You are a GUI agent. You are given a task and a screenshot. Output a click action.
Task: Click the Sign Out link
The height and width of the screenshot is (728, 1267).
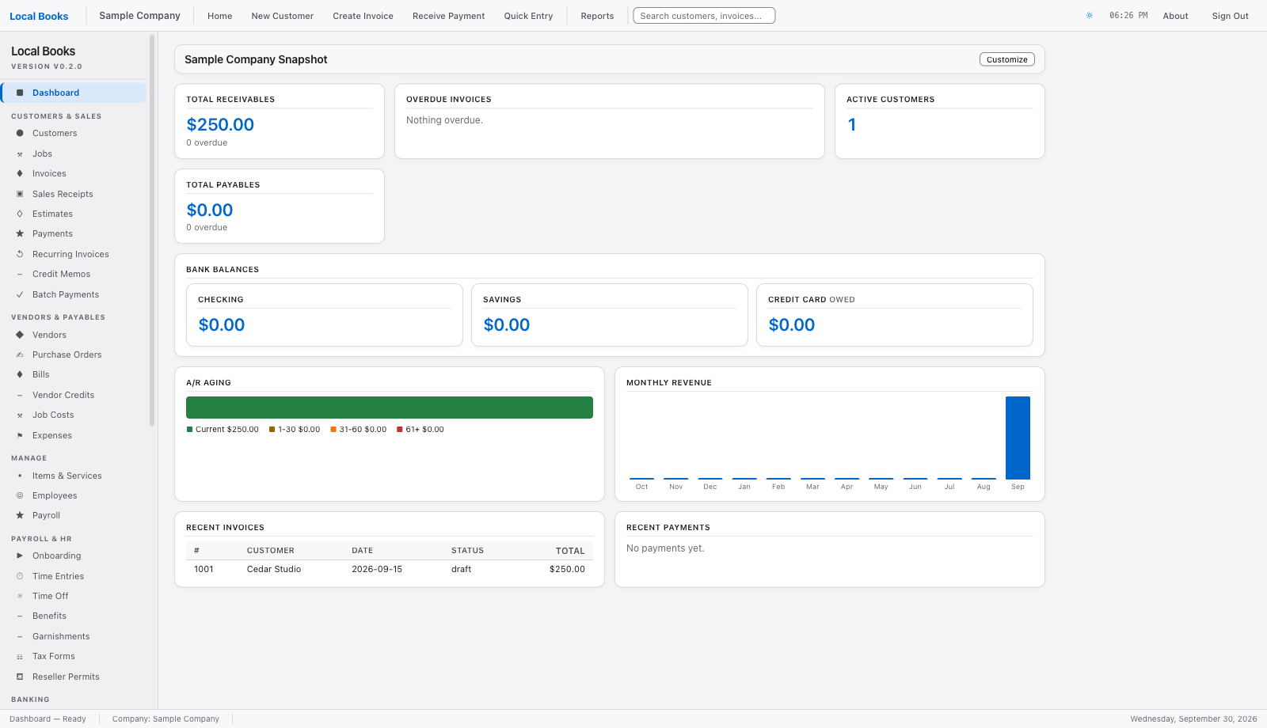1230,16
